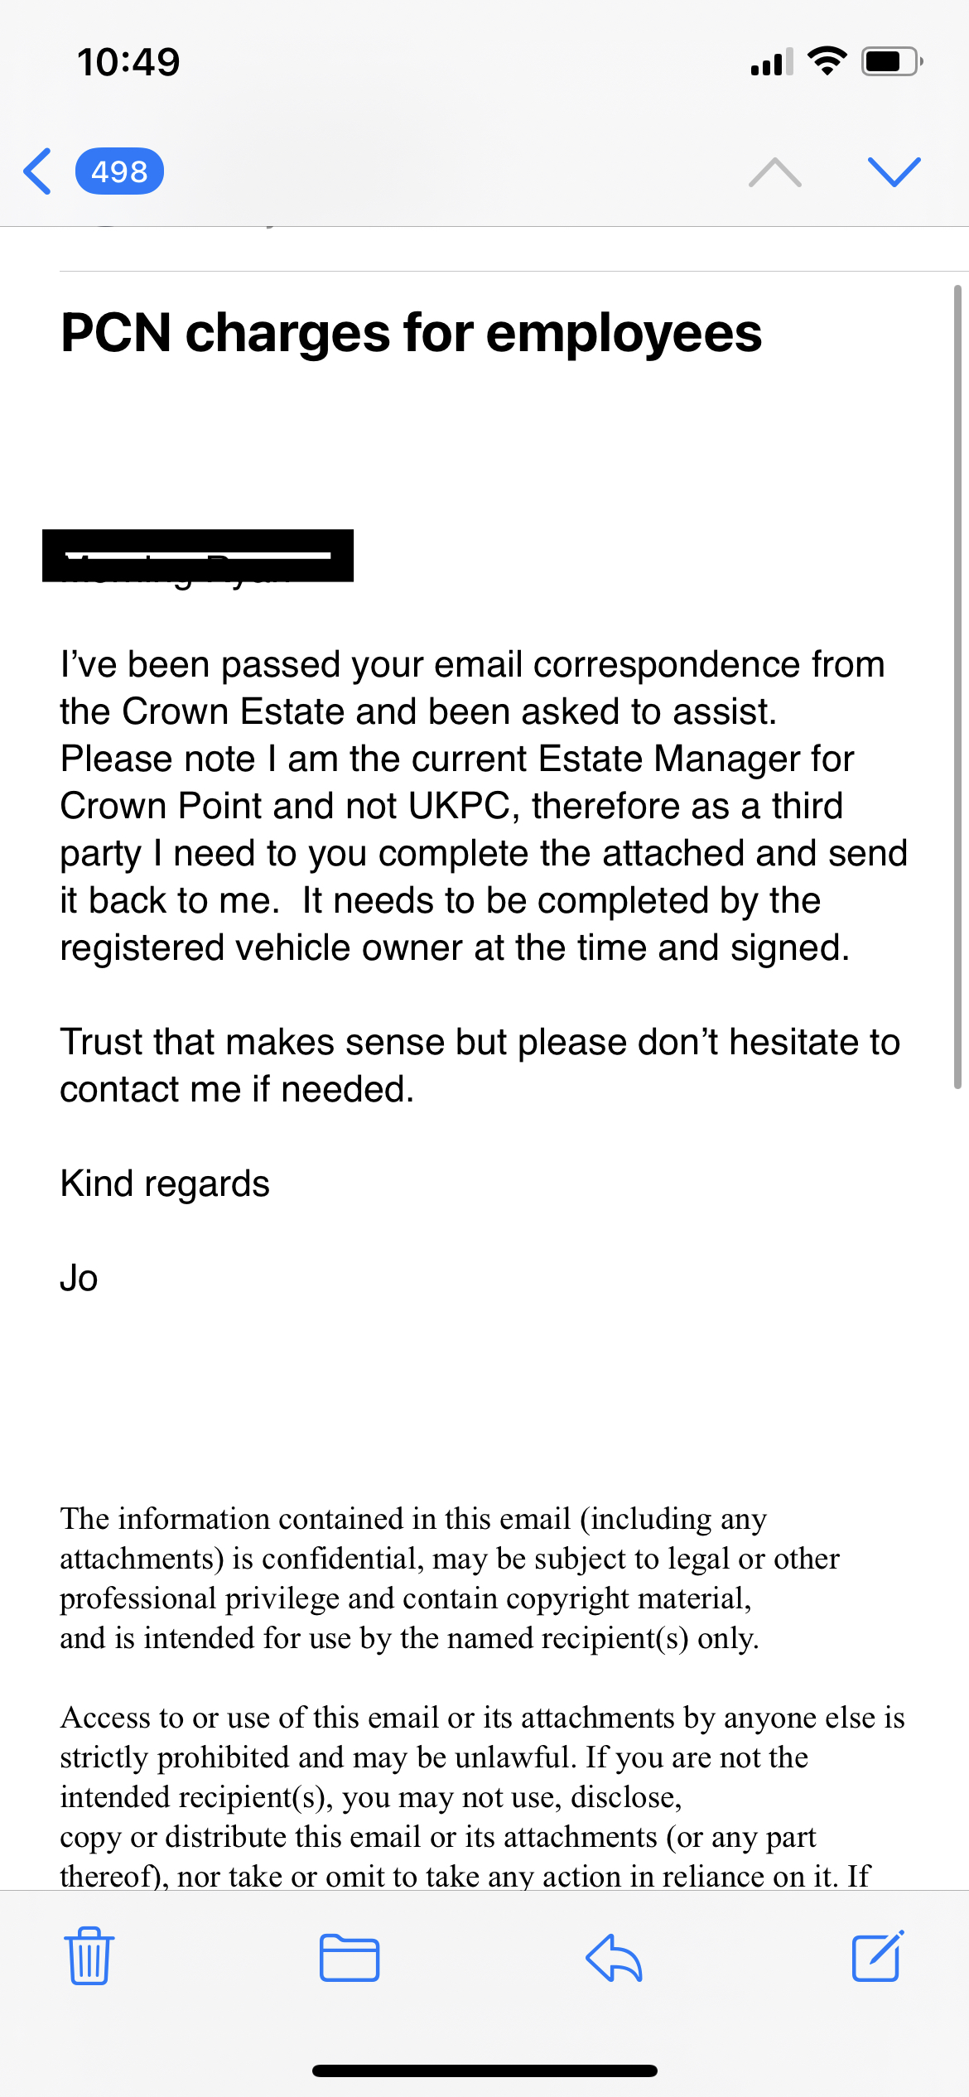Screen dimensions: 969x2097
Task: Tap the back chevron to return to inbox
Action: tap(38, 171)
